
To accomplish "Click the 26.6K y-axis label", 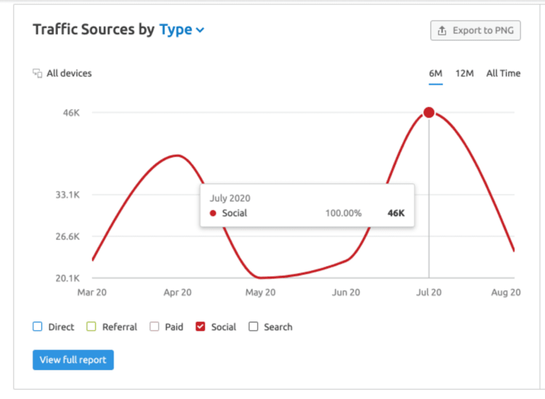I will (68, 237).
